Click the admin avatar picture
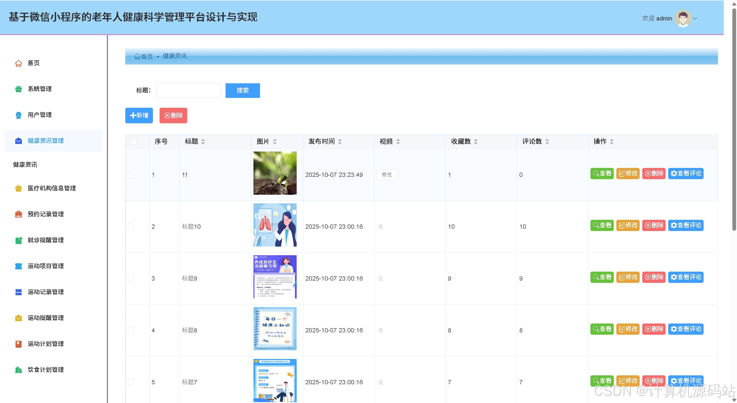The image size is (737, 403). click(683, 18)
